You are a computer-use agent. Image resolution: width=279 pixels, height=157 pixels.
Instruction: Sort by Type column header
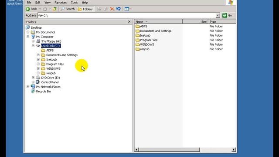pos(222,22)
